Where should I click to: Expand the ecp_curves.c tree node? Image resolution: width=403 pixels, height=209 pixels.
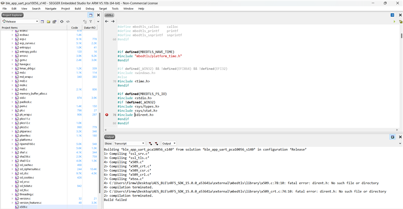[12, 43]
